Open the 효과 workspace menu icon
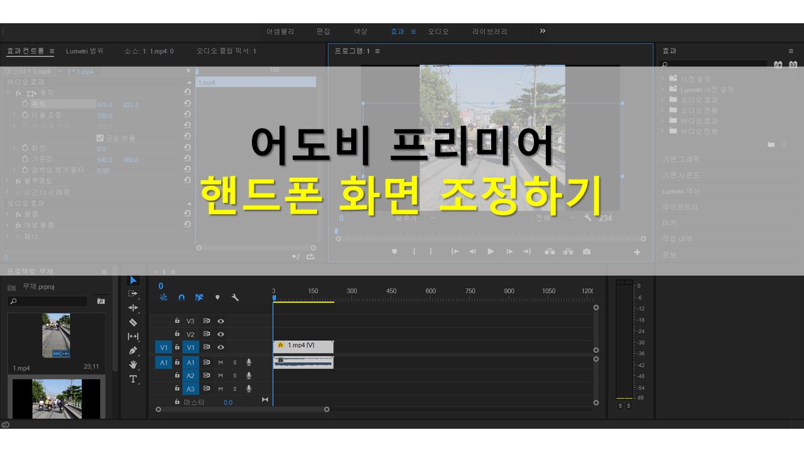Screen dimensions: 804x452 click(x=413, y=31)
